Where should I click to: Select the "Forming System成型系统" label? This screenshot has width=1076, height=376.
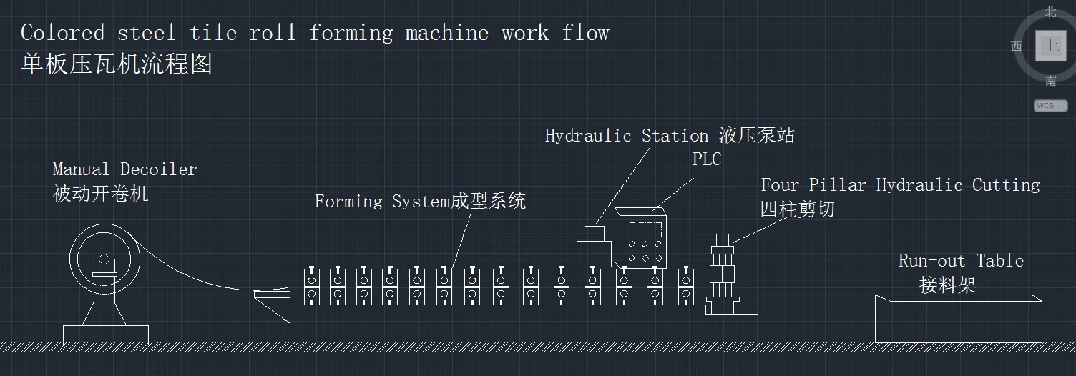(x=420, y=202)
